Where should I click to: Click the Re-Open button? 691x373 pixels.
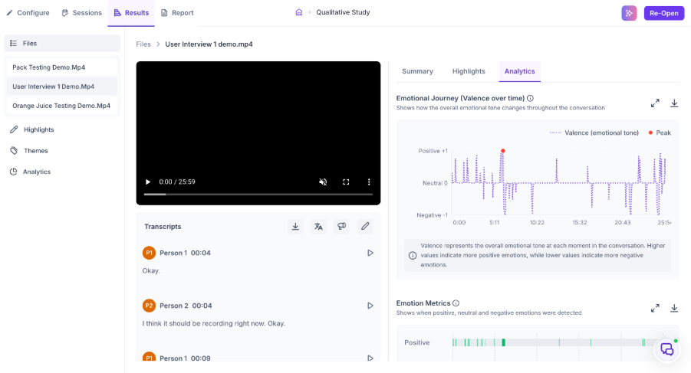coord(663,13)
